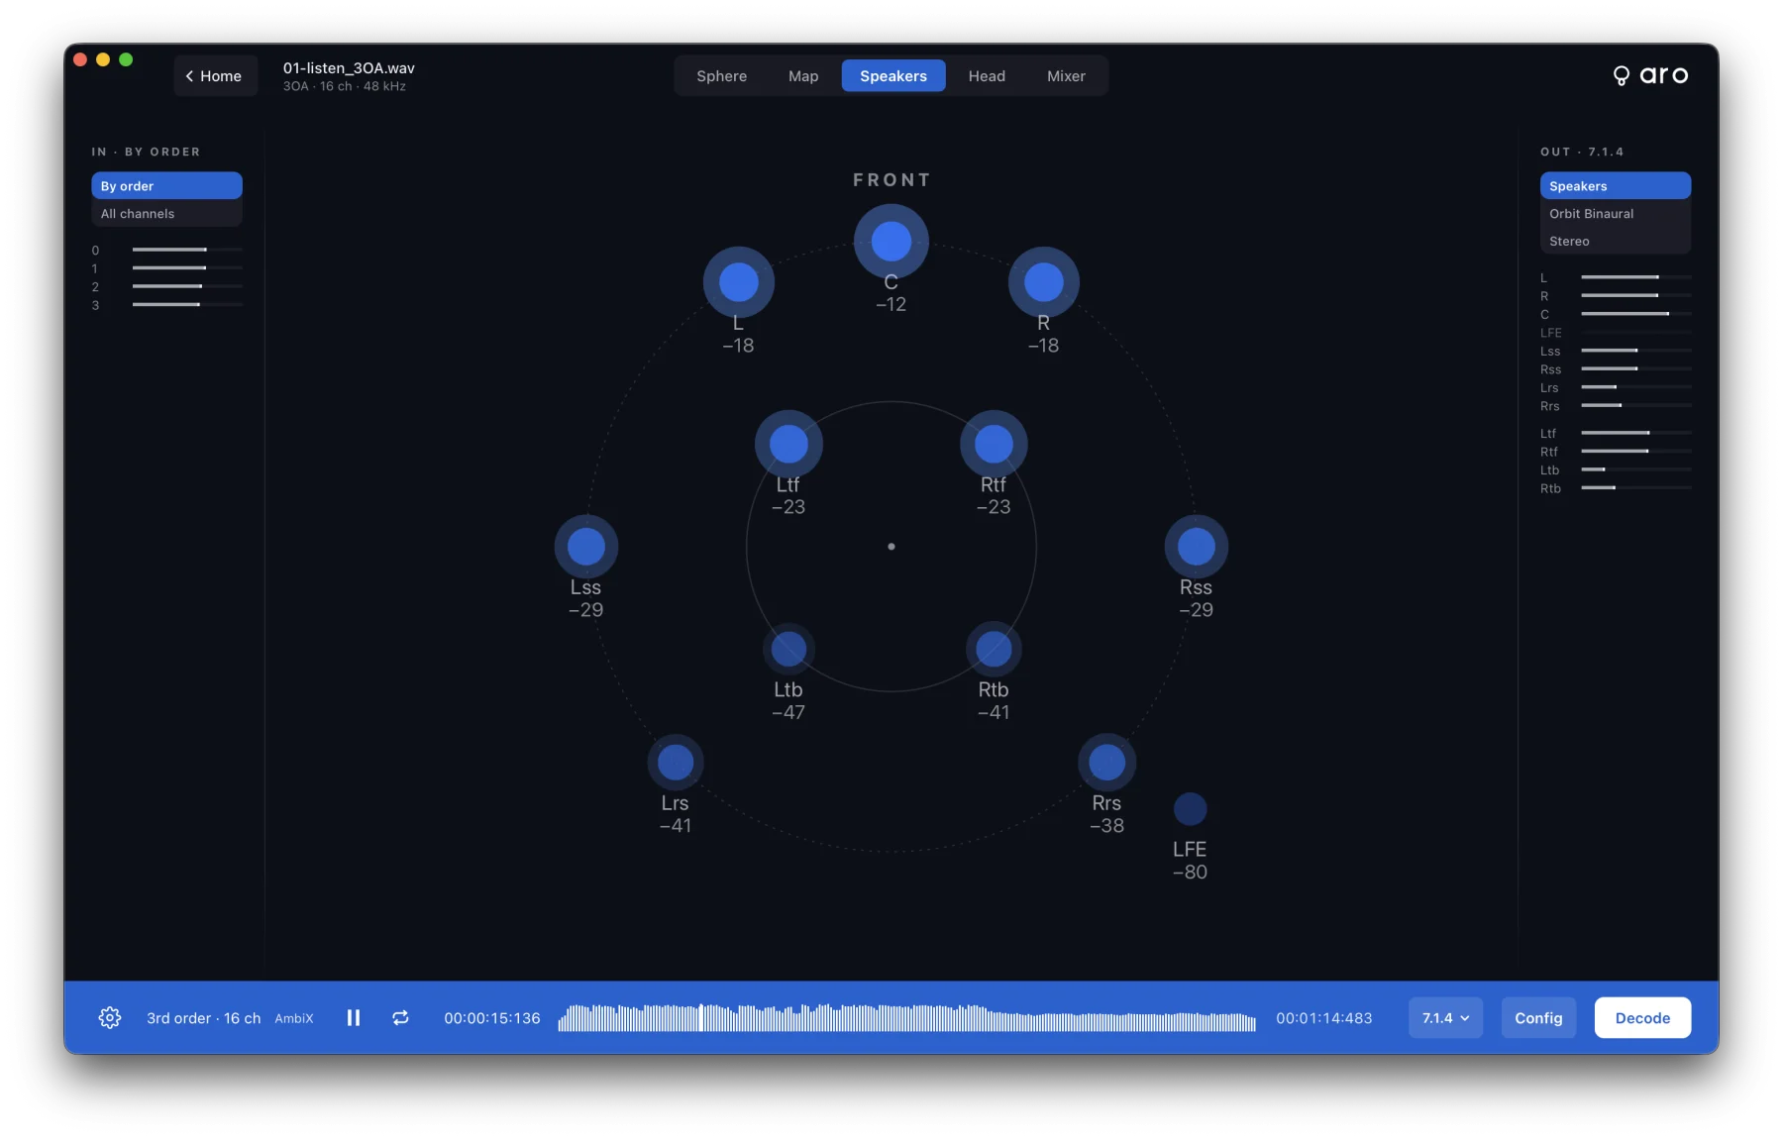This screenshot has height=1139, width=1783.
Task: Click the 3rd order · 16 ch label
Action: (204, 1018)
